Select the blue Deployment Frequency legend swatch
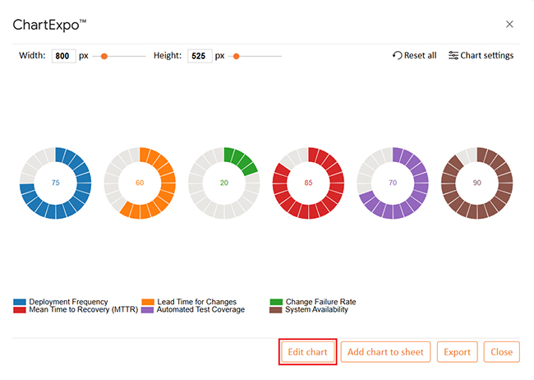 pyautogui.click(x=20, y=302)
